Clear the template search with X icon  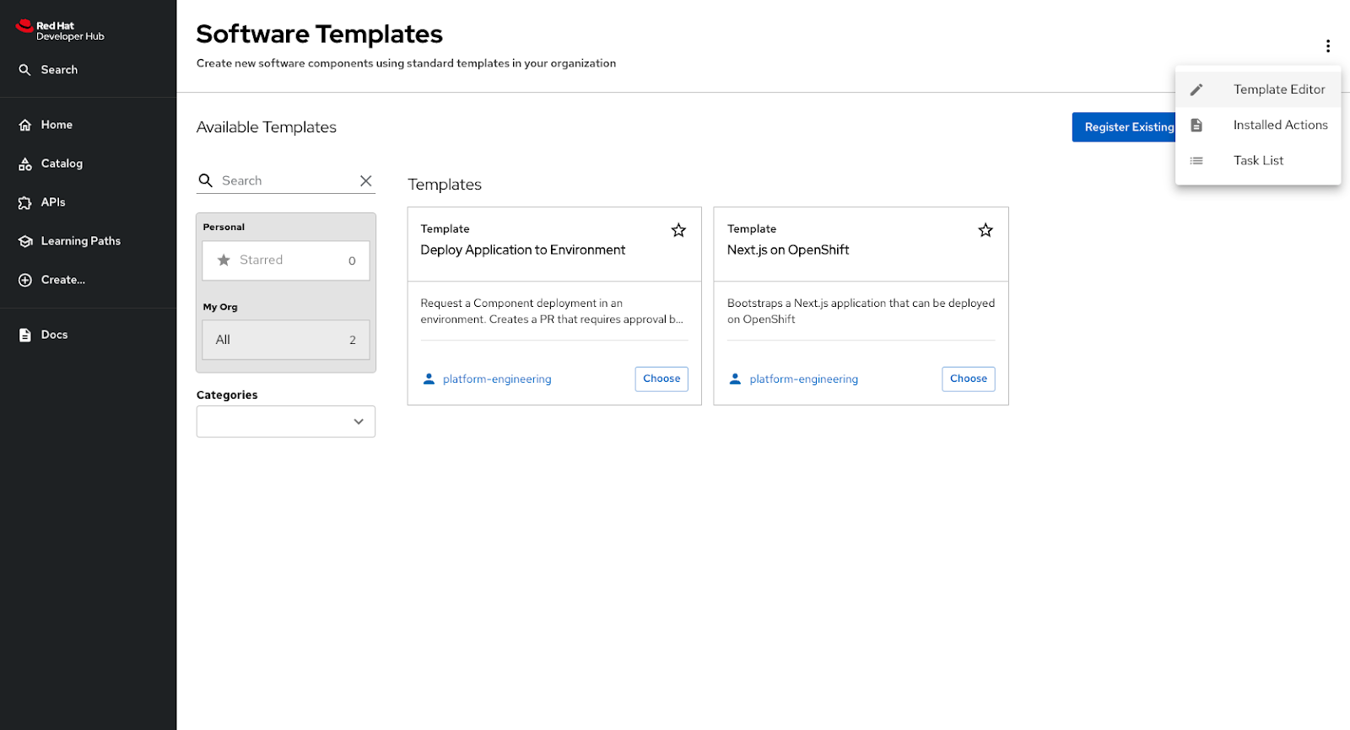click(365, 180)
